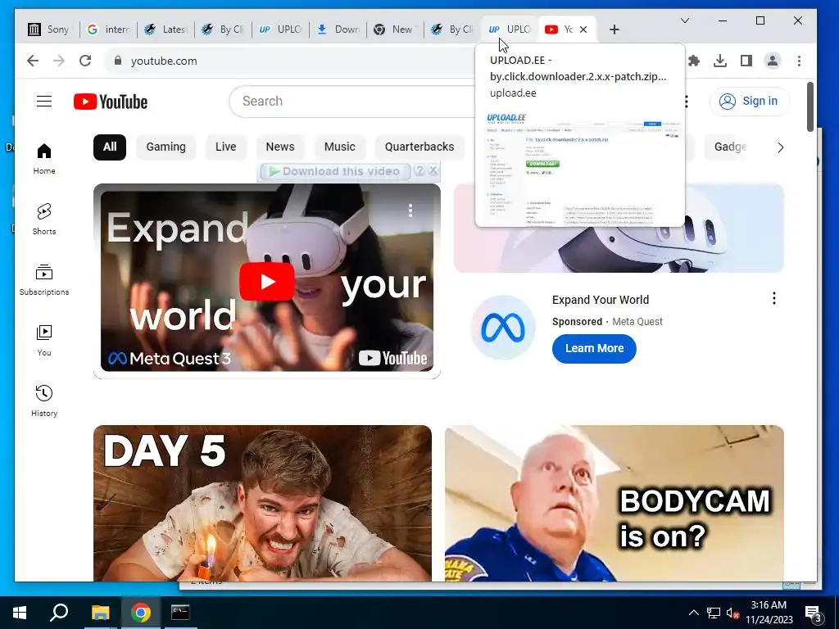The width and height of the screenshot is (839, 629).
Task: Go back to previous page
Action: [33, 61]
